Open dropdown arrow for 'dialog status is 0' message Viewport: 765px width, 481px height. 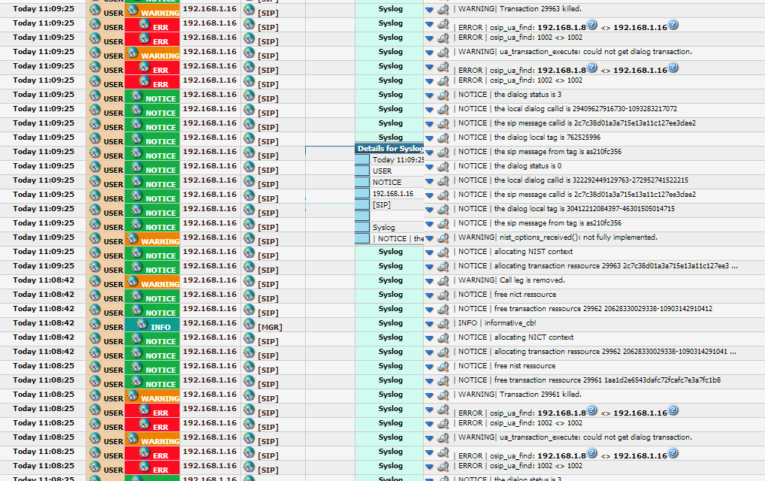(429, 167)
